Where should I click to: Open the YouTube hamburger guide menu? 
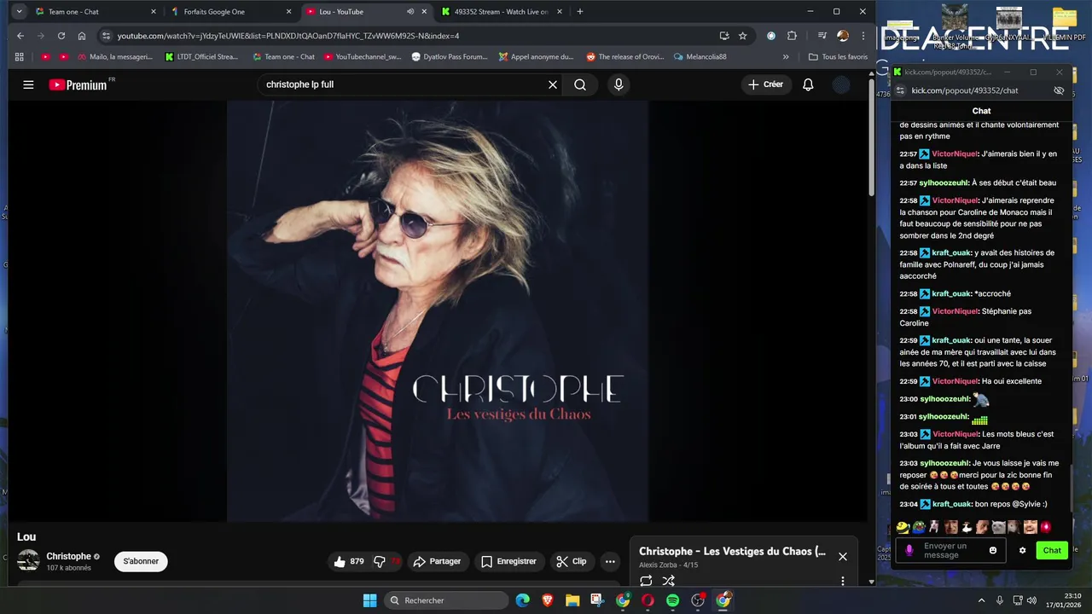pyautogui.click(x=28, y=84)
